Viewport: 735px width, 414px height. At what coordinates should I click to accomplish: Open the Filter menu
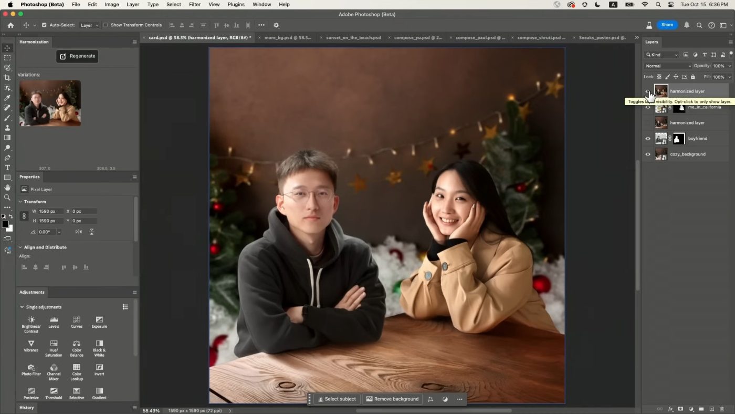[x=194, y=4]
